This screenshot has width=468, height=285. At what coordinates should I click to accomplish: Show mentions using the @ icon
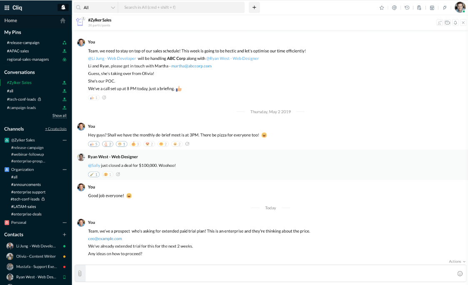(394, 8)
